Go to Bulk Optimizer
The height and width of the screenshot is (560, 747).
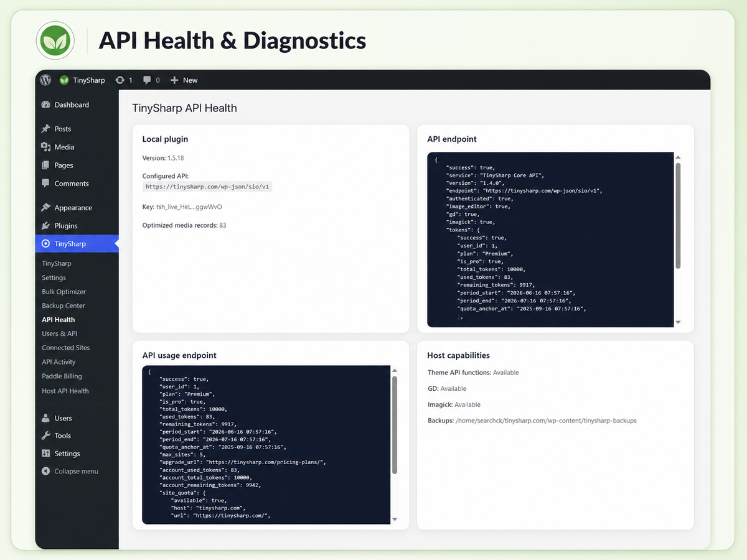[64, 292]
